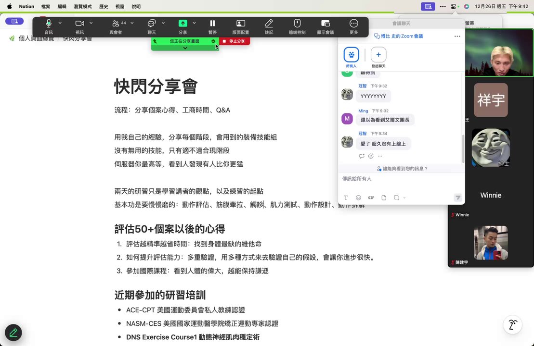The image size is (534, 346).
Task: Pause screen sharing with the 暫停 icon
Action: (x=212, y=23)
